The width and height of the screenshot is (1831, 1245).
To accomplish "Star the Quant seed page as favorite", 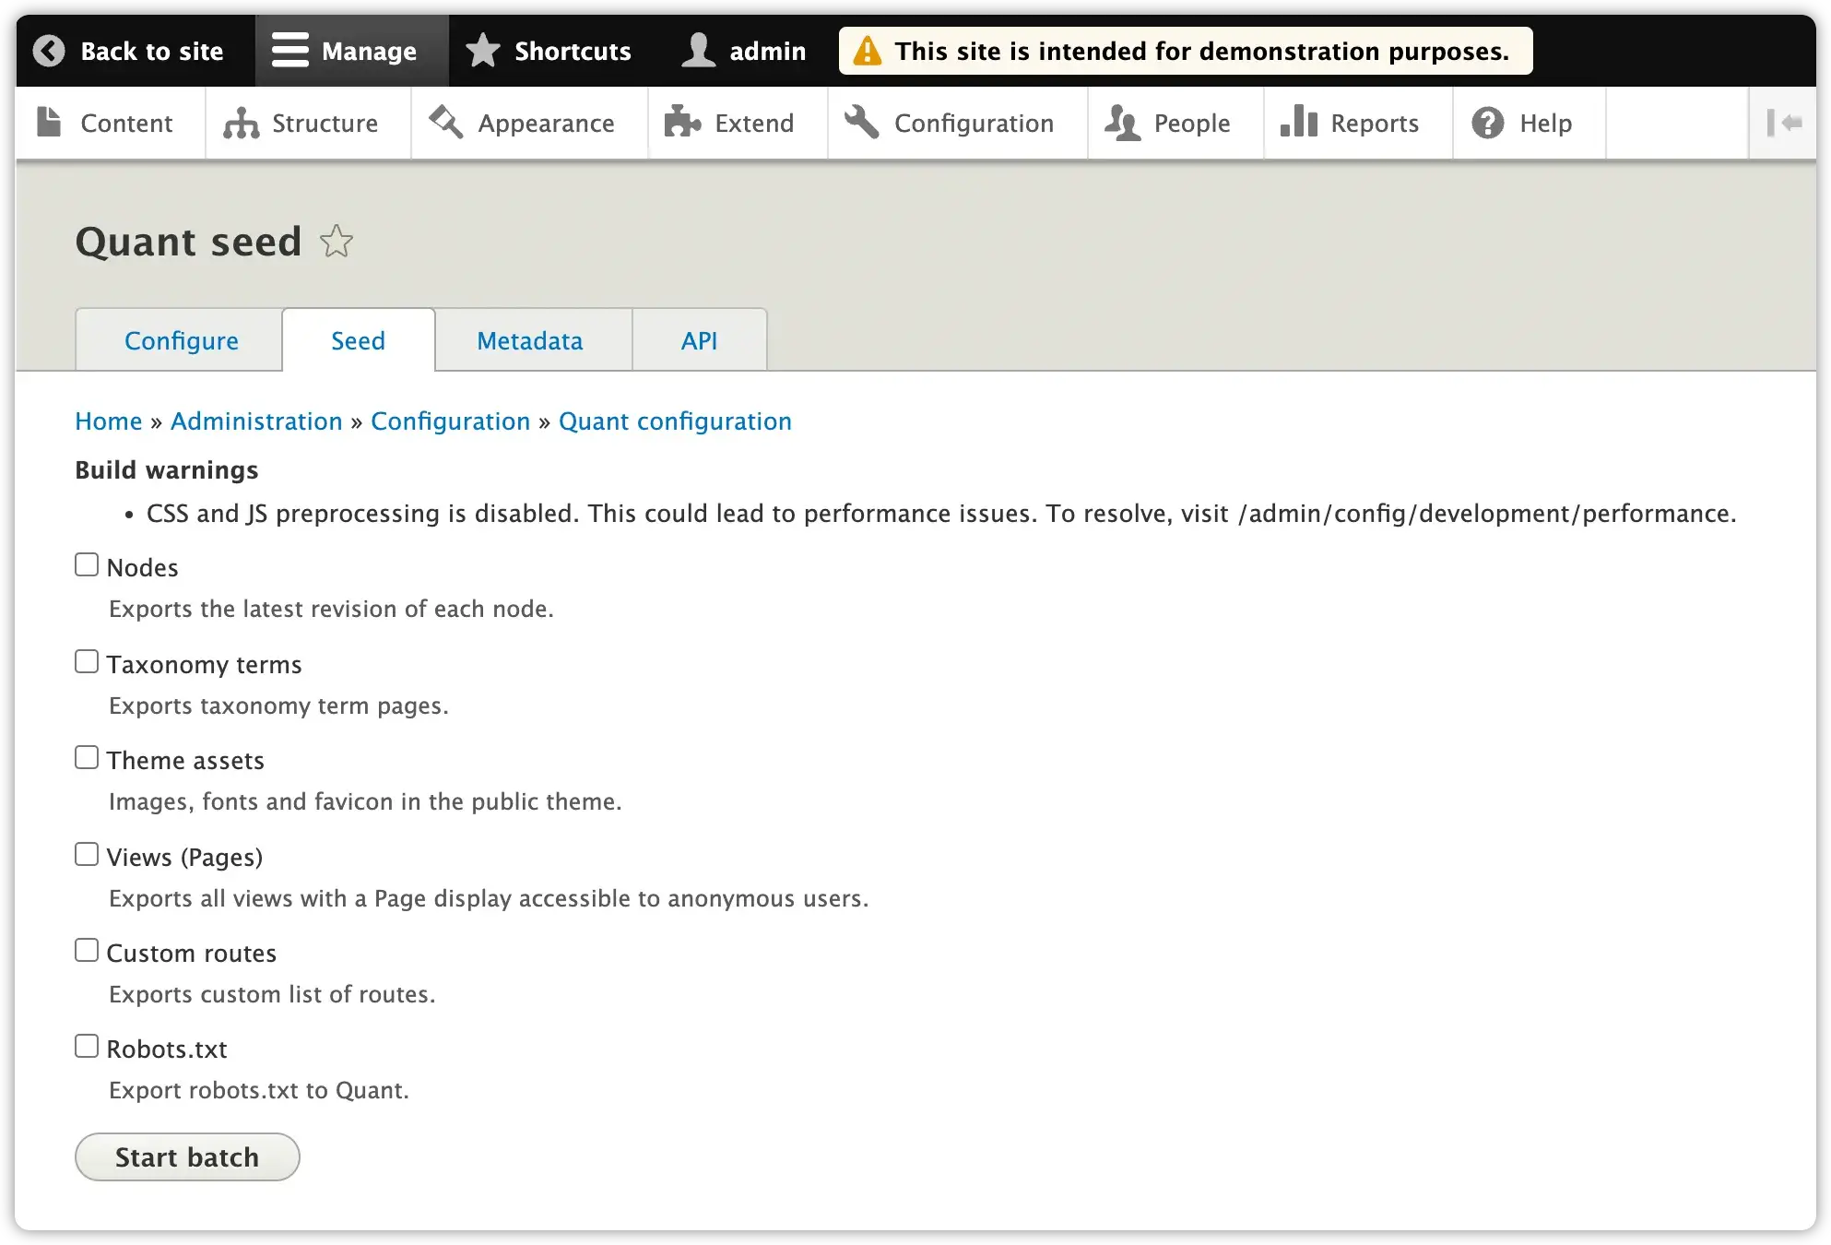I will (x=337, y=242).
